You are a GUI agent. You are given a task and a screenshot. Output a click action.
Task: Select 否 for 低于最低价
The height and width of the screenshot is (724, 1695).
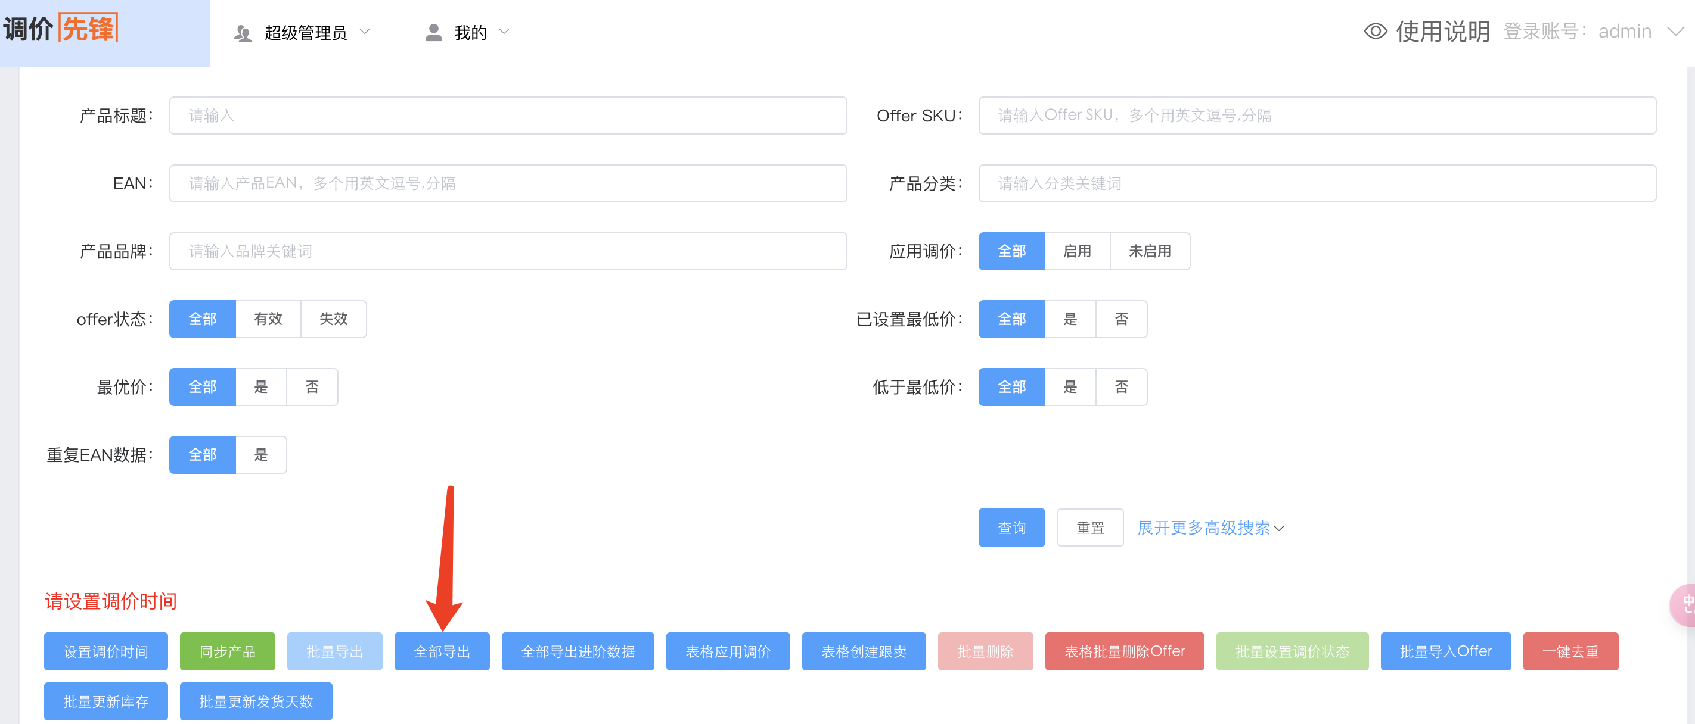pos(1121,386)
